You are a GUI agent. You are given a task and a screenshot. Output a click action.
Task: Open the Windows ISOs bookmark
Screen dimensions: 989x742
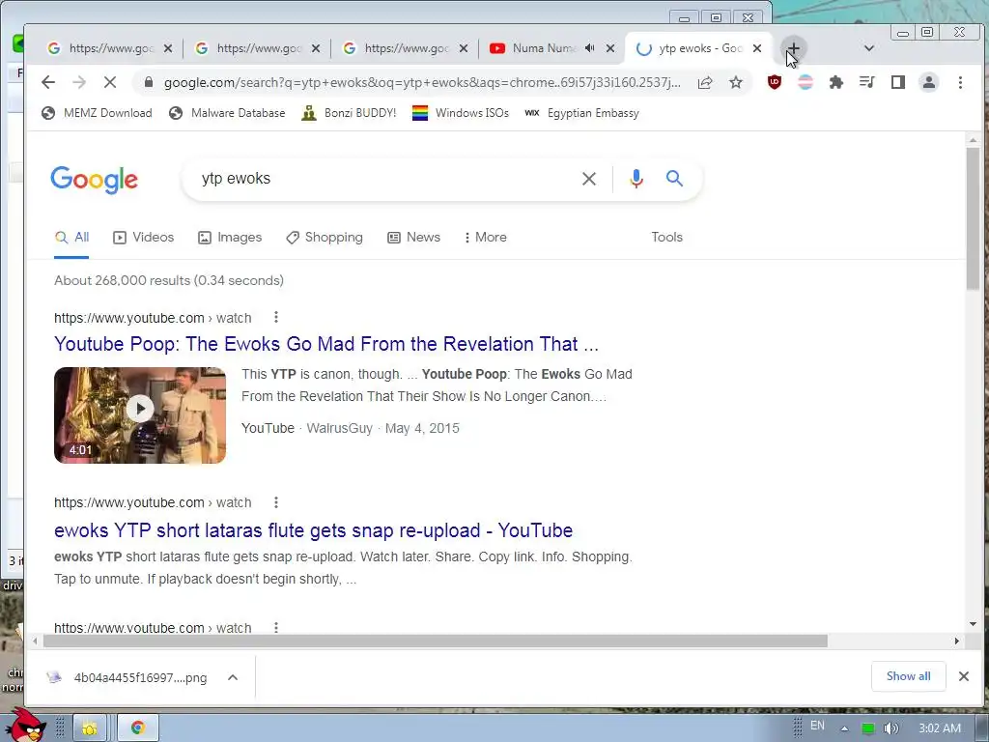pos(461,113)
